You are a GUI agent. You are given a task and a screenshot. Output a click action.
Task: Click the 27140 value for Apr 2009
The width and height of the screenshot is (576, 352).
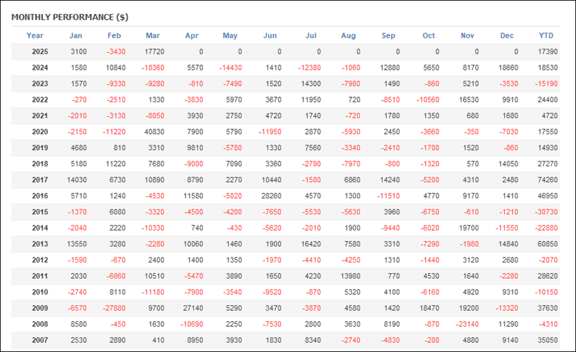tap(193, 308)
